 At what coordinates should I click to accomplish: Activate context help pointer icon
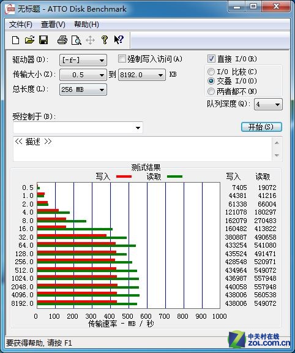point(119,40)
